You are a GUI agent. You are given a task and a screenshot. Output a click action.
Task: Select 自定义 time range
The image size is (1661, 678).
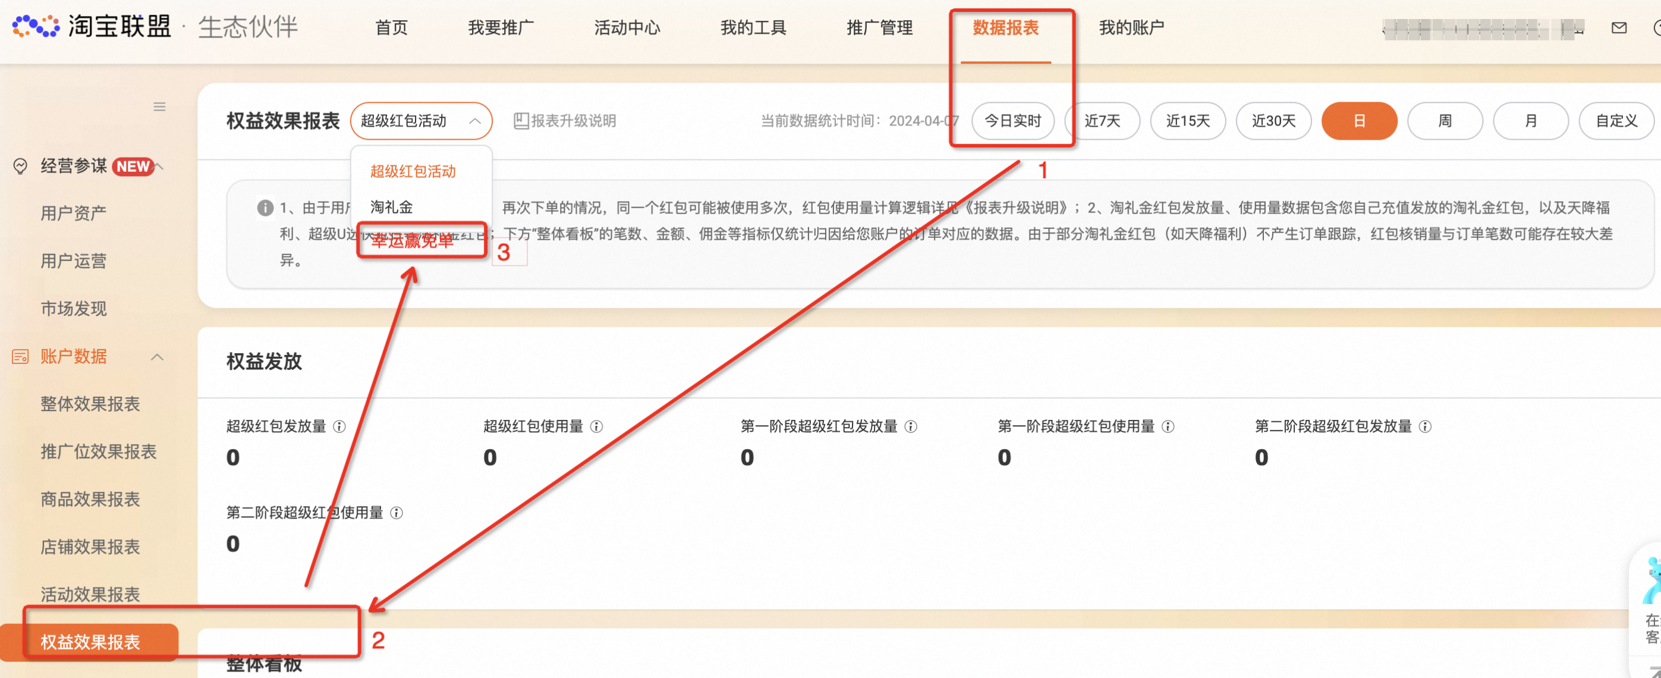point(1616,121)
